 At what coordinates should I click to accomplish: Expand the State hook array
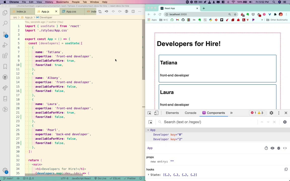149,175
